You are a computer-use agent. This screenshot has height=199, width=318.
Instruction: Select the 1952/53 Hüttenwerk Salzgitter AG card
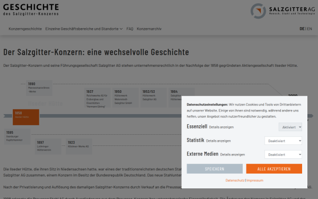[x=154, y=98]
